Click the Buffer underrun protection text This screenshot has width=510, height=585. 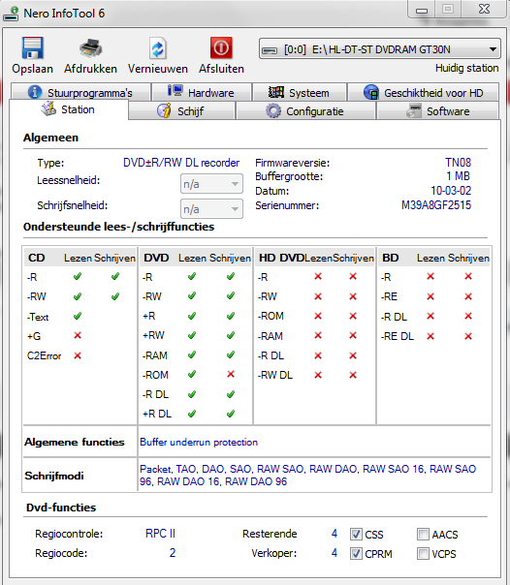tap(199, 442)
